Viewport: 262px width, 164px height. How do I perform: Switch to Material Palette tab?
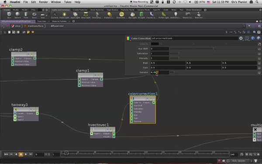59,21
